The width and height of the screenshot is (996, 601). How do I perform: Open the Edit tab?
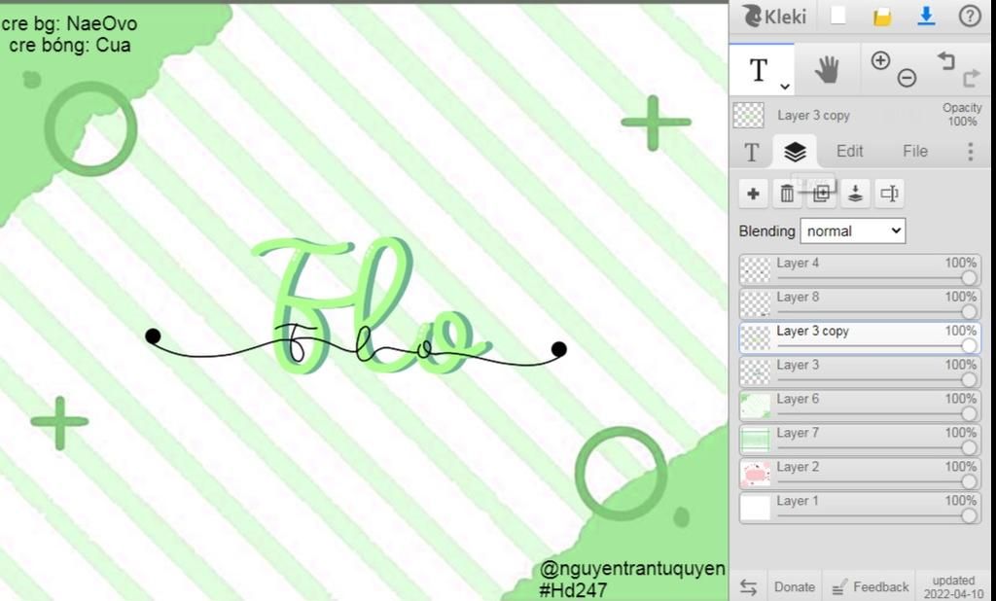(x=849, y=151)
